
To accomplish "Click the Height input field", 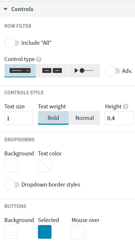I will click(119, 118).
